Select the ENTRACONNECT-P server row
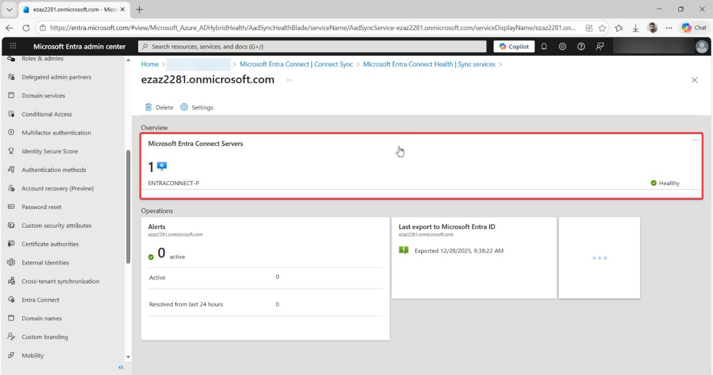This screenshot has width=713, height=375. pos(421,183)
